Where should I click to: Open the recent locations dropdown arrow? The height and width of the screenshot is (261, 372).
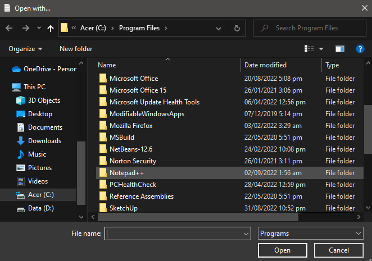[x=39, y=28]
